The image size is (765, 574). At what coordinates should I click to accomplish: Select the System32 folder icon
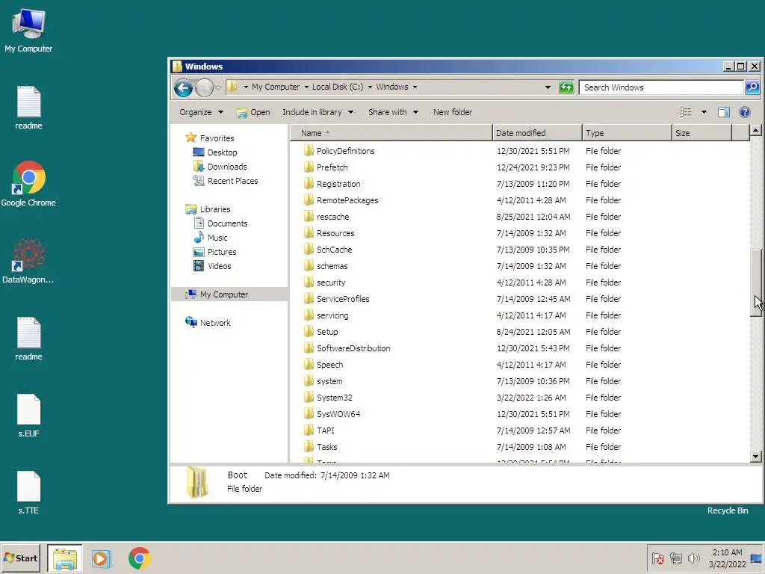[x=309, y=398]
